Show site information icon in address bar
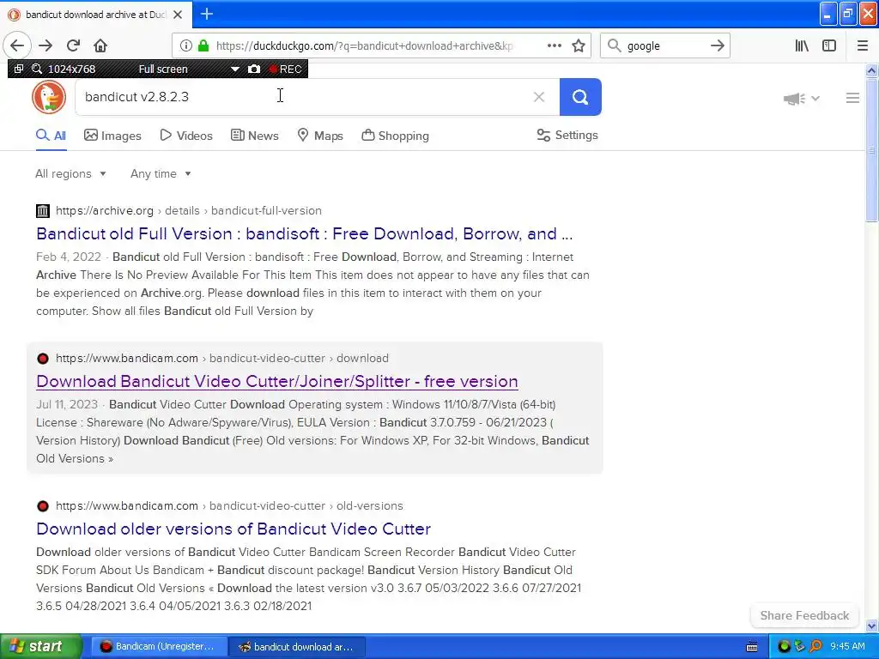 point(185,46)
